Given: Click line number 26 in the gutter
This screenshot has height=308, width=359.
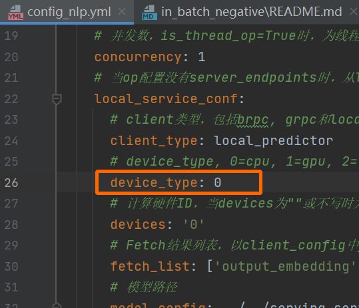Looking at the screenshot, I should (x=11, y=183).
